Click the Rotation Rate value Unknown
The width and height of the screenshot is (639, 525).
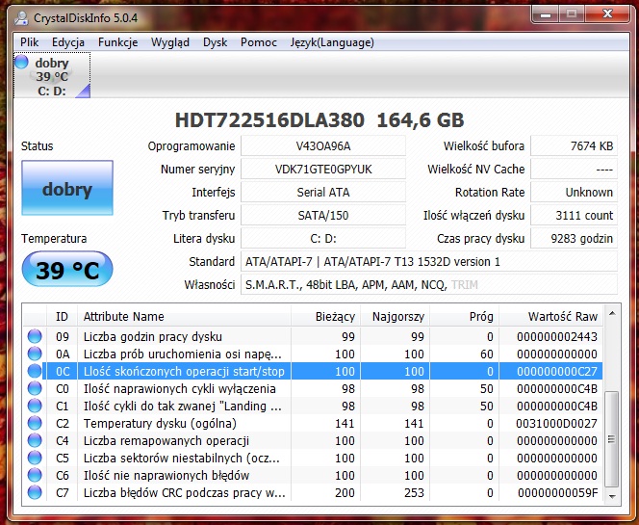coord(574,192)
